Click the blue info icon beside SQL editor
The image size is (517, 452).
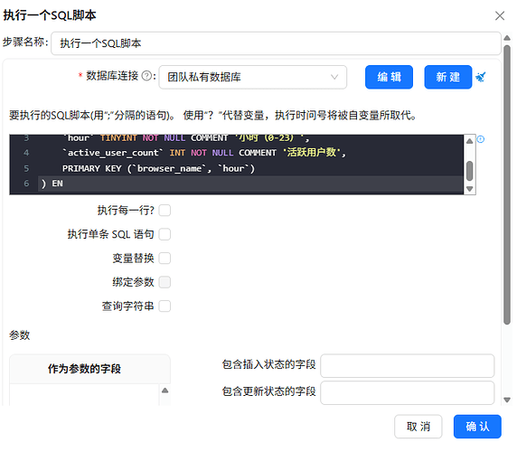[481, 139]
